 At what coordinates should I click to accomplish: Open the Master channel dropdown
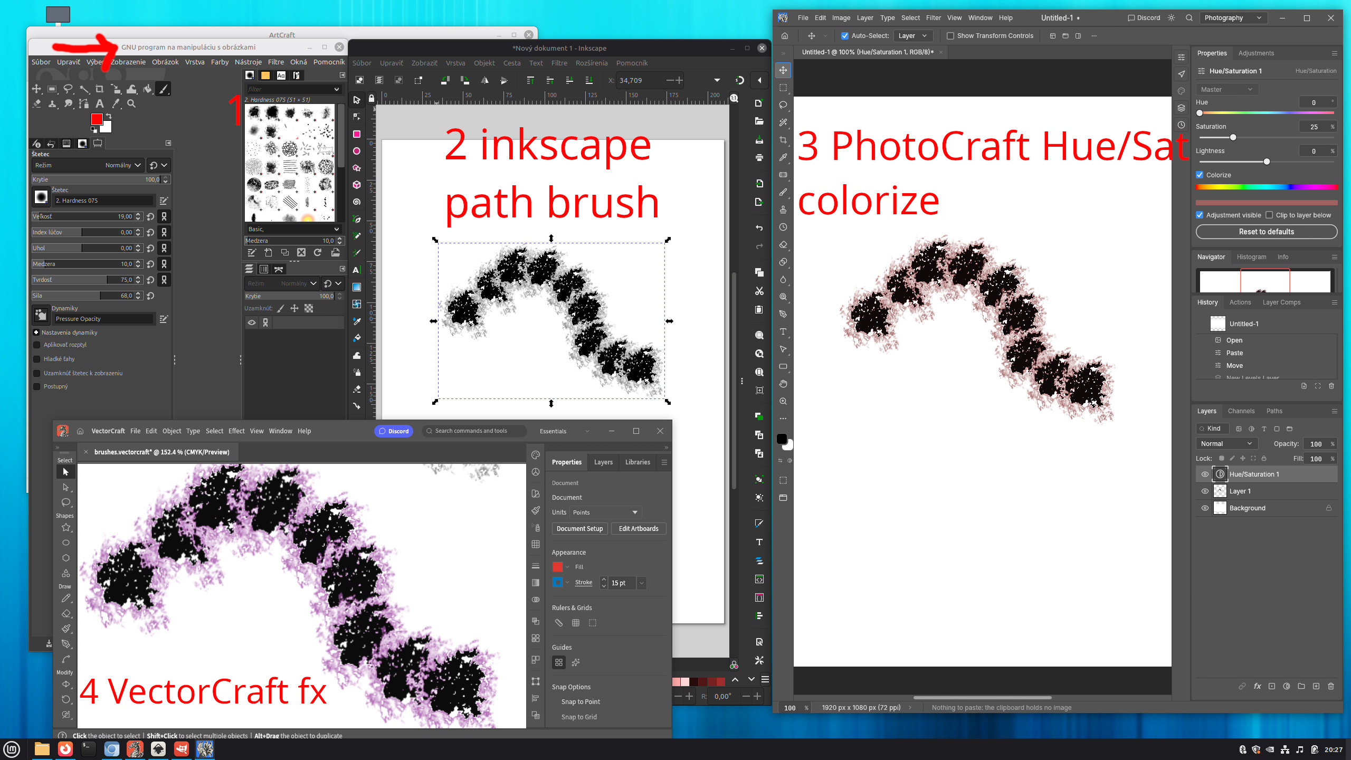pyautogui.click(x=1227, y=89)
